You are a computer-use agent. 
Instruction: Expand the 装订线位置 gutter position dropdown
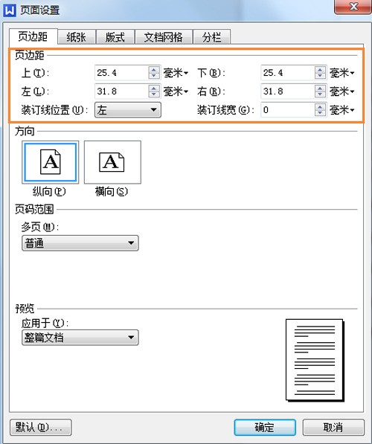(128, 110)
